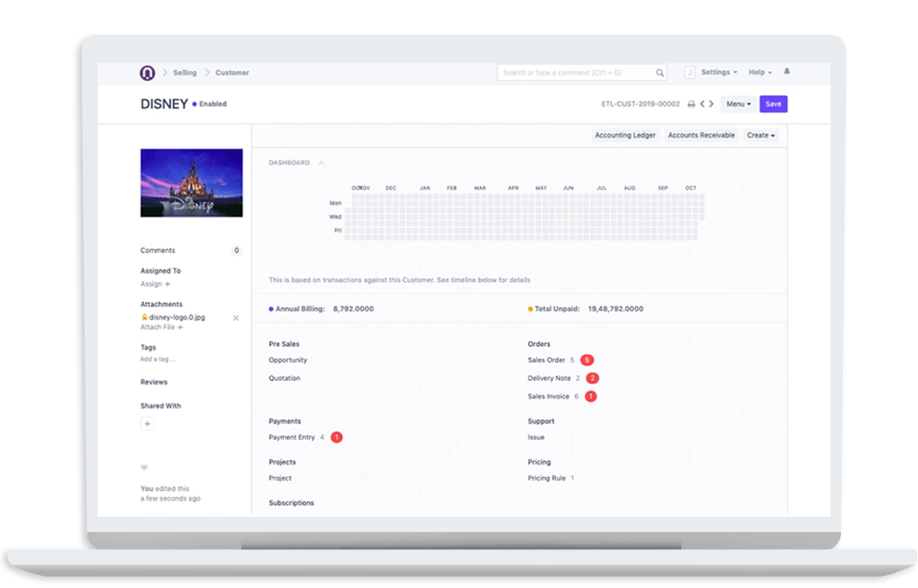
Task: Open the Pricing Rule link
Action: click(x=546, y=478)
